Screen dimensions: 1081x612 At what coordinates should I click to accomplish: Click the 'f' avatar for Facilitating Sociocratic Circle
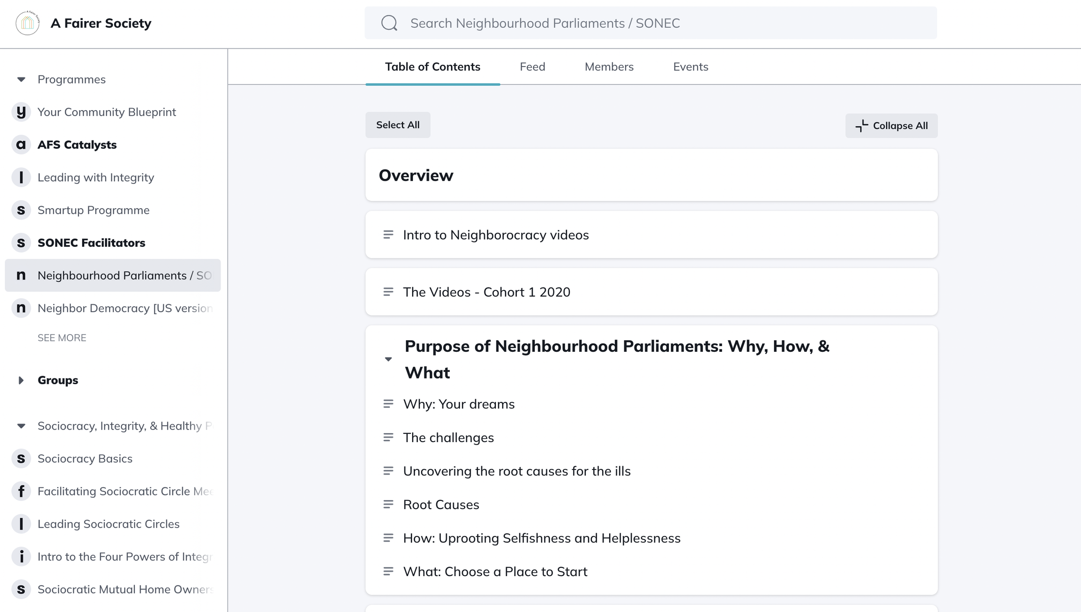(x=21, y=491)
